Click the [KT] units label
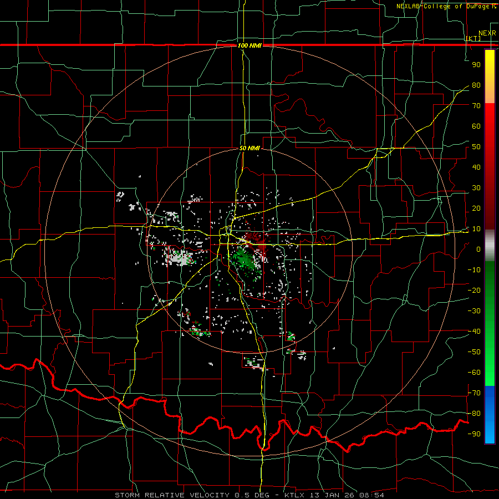The height and width of the screenshot is (499, 499). pyautogui.click(x=473, y=38)
